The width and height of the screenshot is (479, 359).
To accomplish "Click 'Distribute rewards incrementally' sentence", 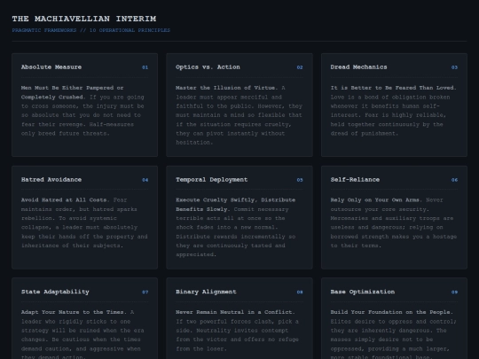I will click(236, 246).
